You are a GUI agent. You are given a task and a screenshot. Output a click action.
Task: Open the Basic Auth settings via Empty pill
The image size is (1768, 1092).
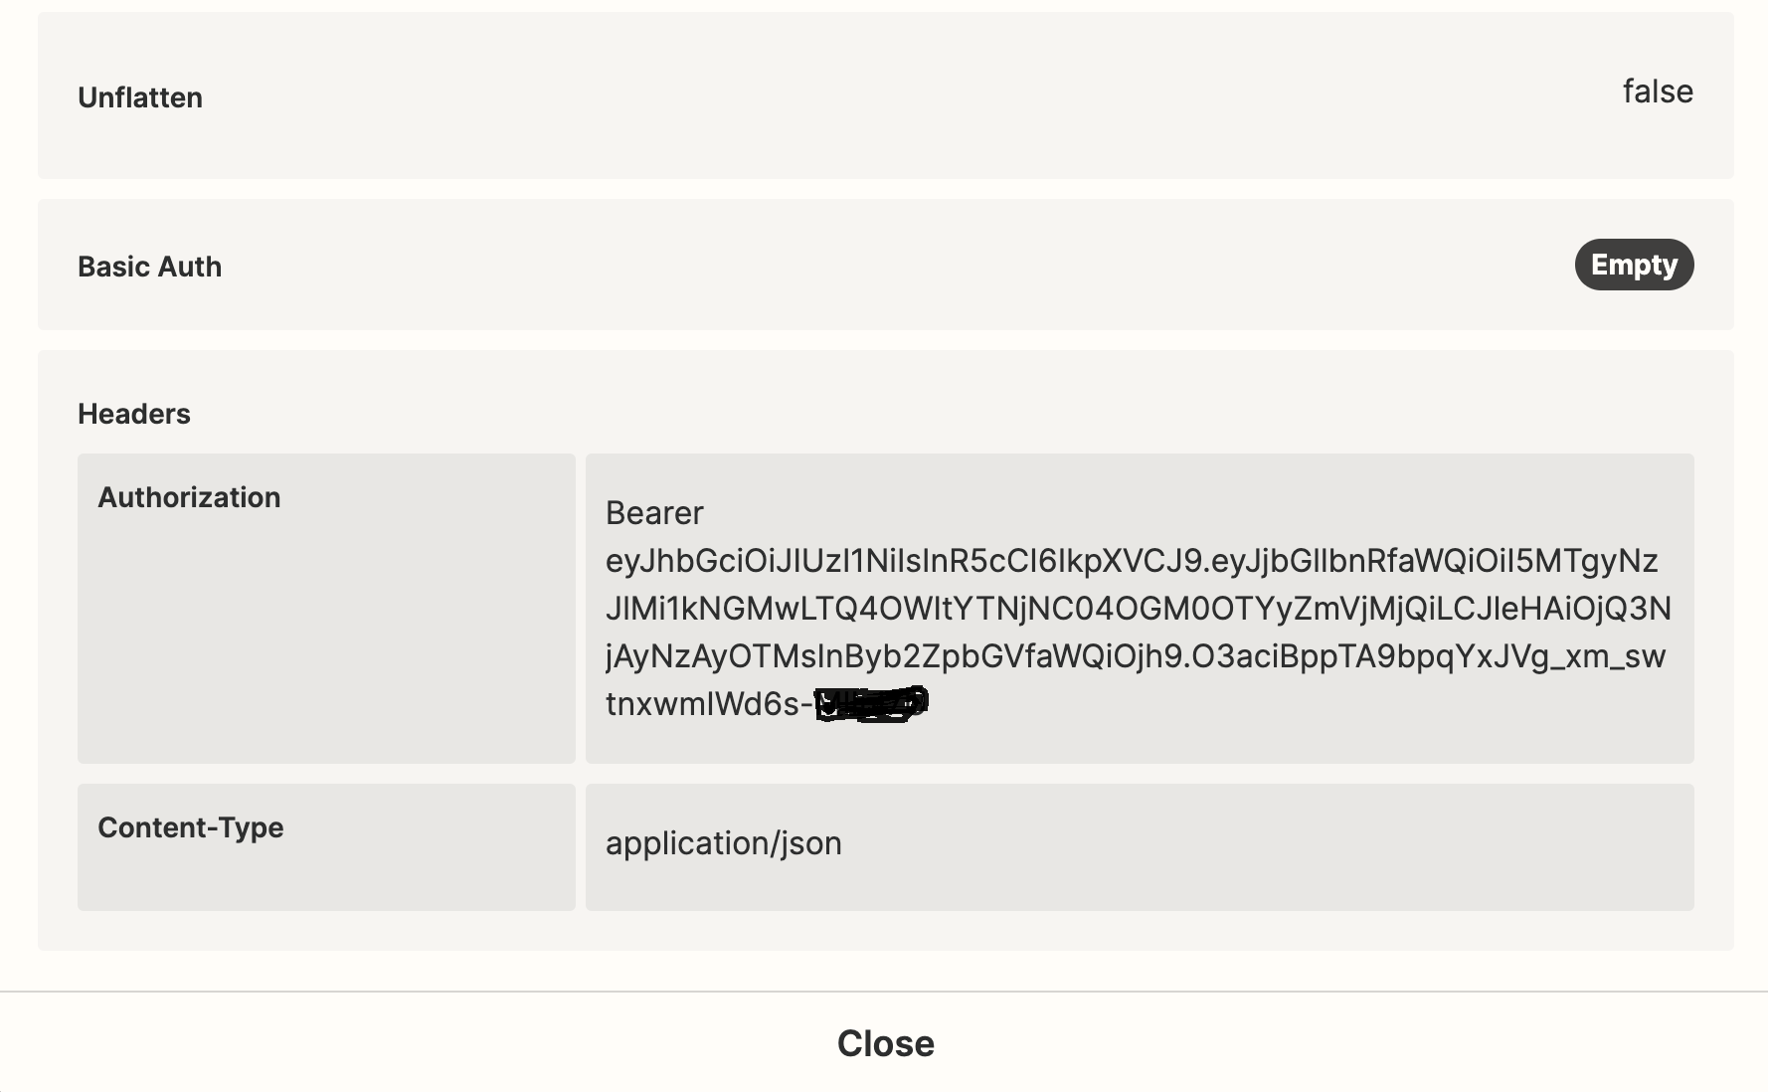(1634, 265)
